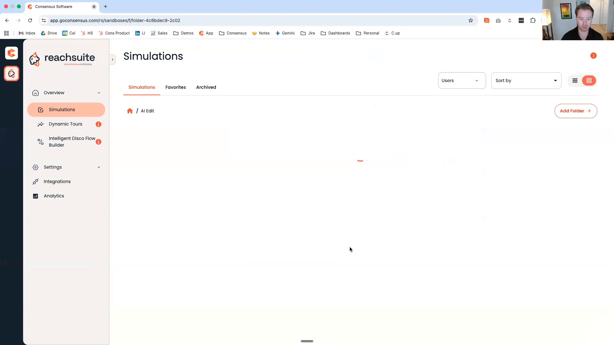Screen dimensions: 614x345
Task: Expand the Settings section
Action: 98,167
